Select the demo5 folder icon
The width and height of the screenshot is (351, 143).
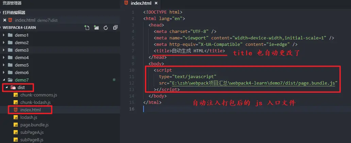click(x=10, y=65)
